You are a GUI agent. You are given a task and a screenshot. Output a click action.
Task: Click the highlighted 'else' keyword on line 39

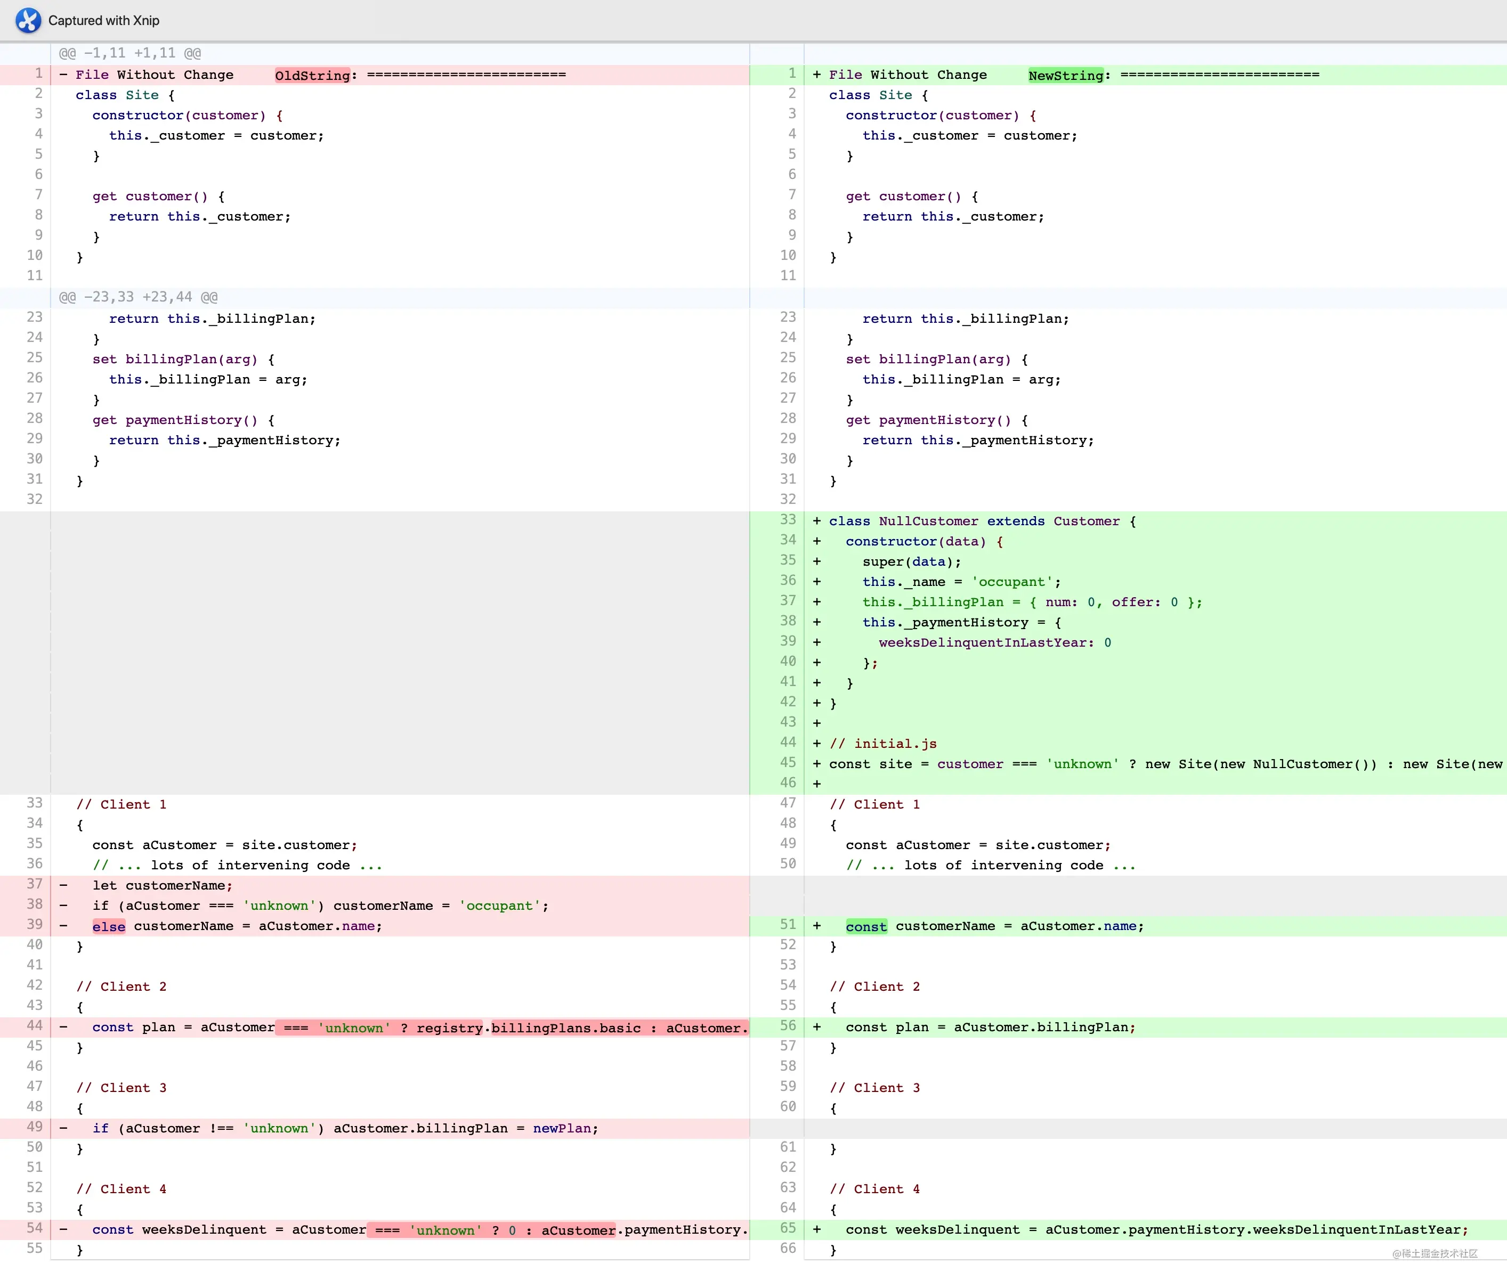[x=108, y=926]
